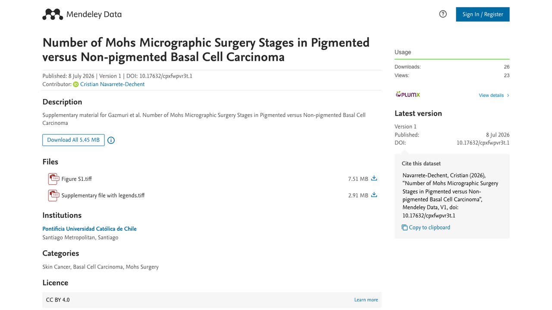
Task: Click the Supplementary file with legends TIFF icon
Action: click(x=53, y=195)
